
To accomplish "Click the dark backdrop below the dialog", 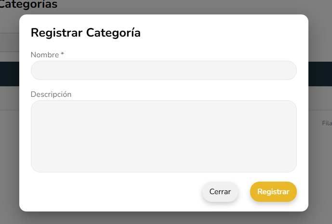I will [164, 218].
